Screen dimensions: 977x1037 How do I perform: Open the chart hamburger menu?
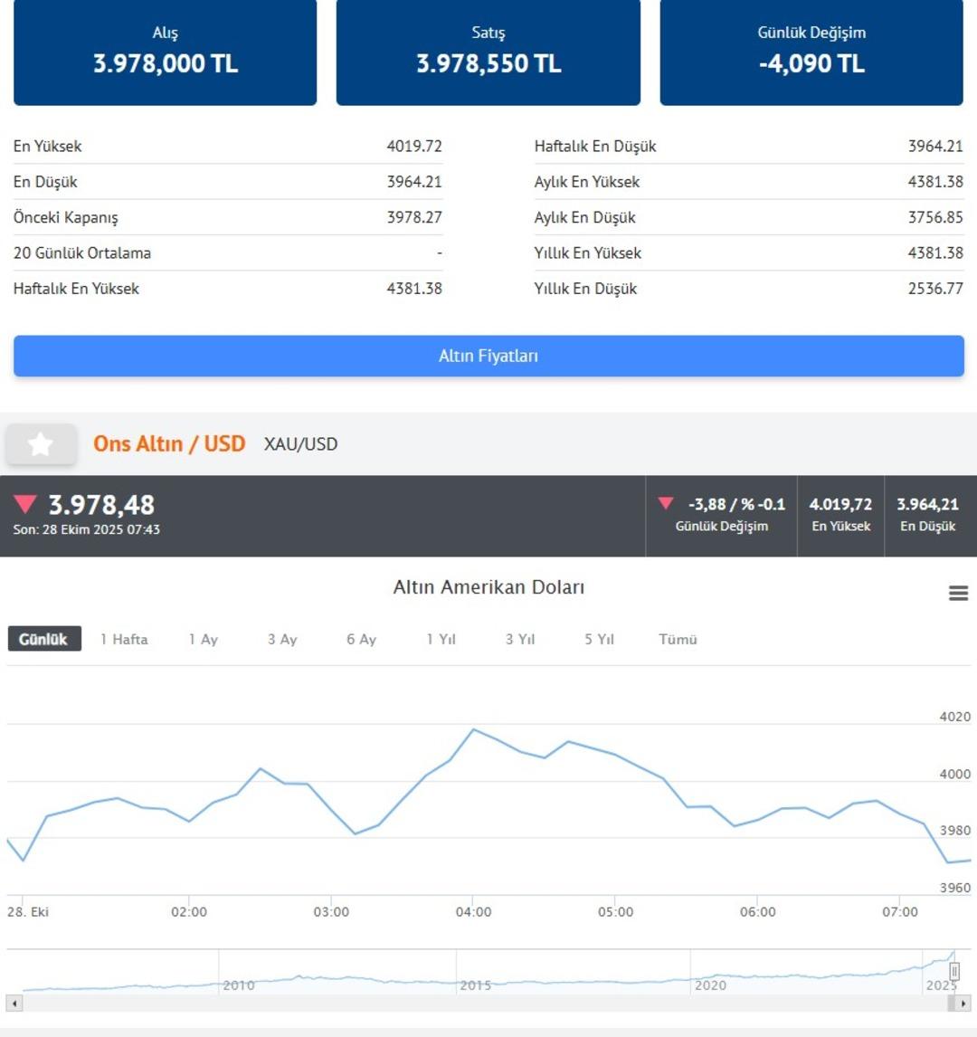(958, 594)
